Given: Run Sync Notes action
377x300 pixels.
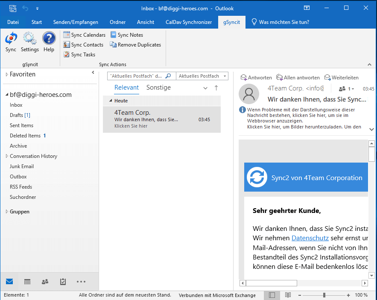Looking at the screenshot, I should pyautogui.click(x=127, y=35).
